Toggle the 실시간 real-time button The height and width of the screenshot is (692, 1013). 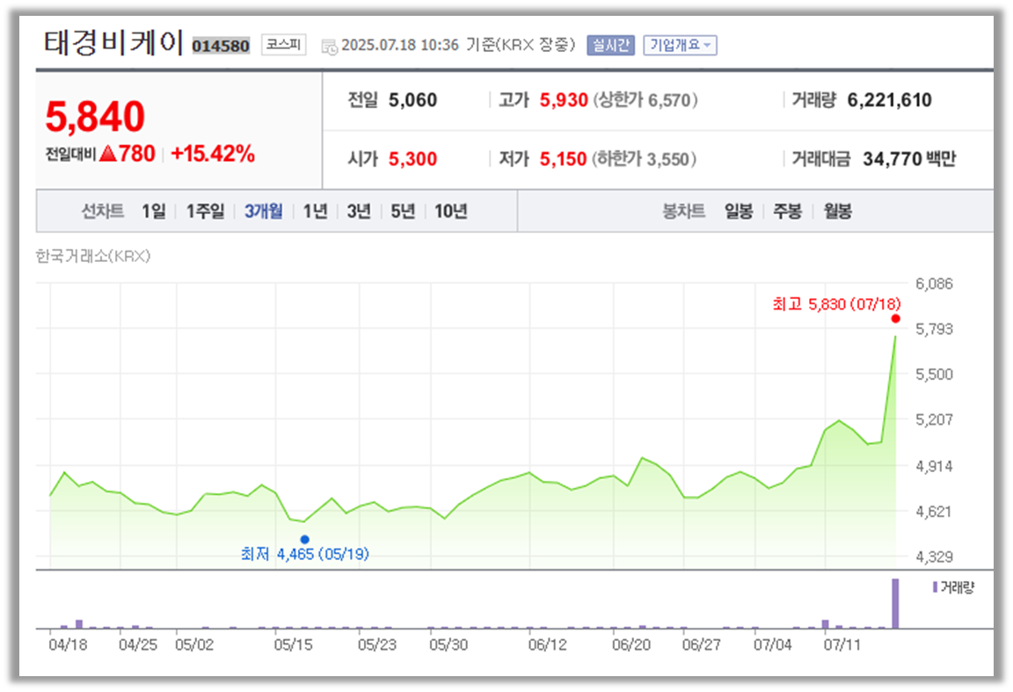pos(610,45)
